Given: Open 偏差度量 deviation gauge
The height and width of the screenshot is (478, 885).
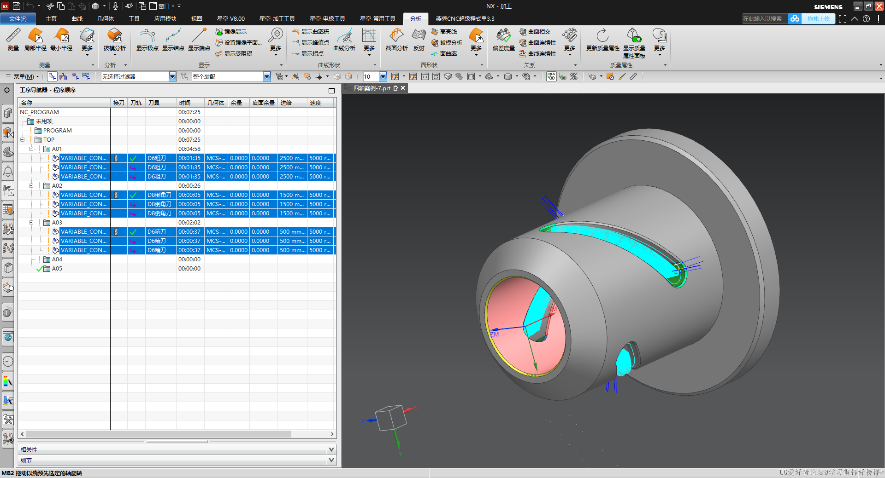Looking at the screenshot, I should [504, 40].
